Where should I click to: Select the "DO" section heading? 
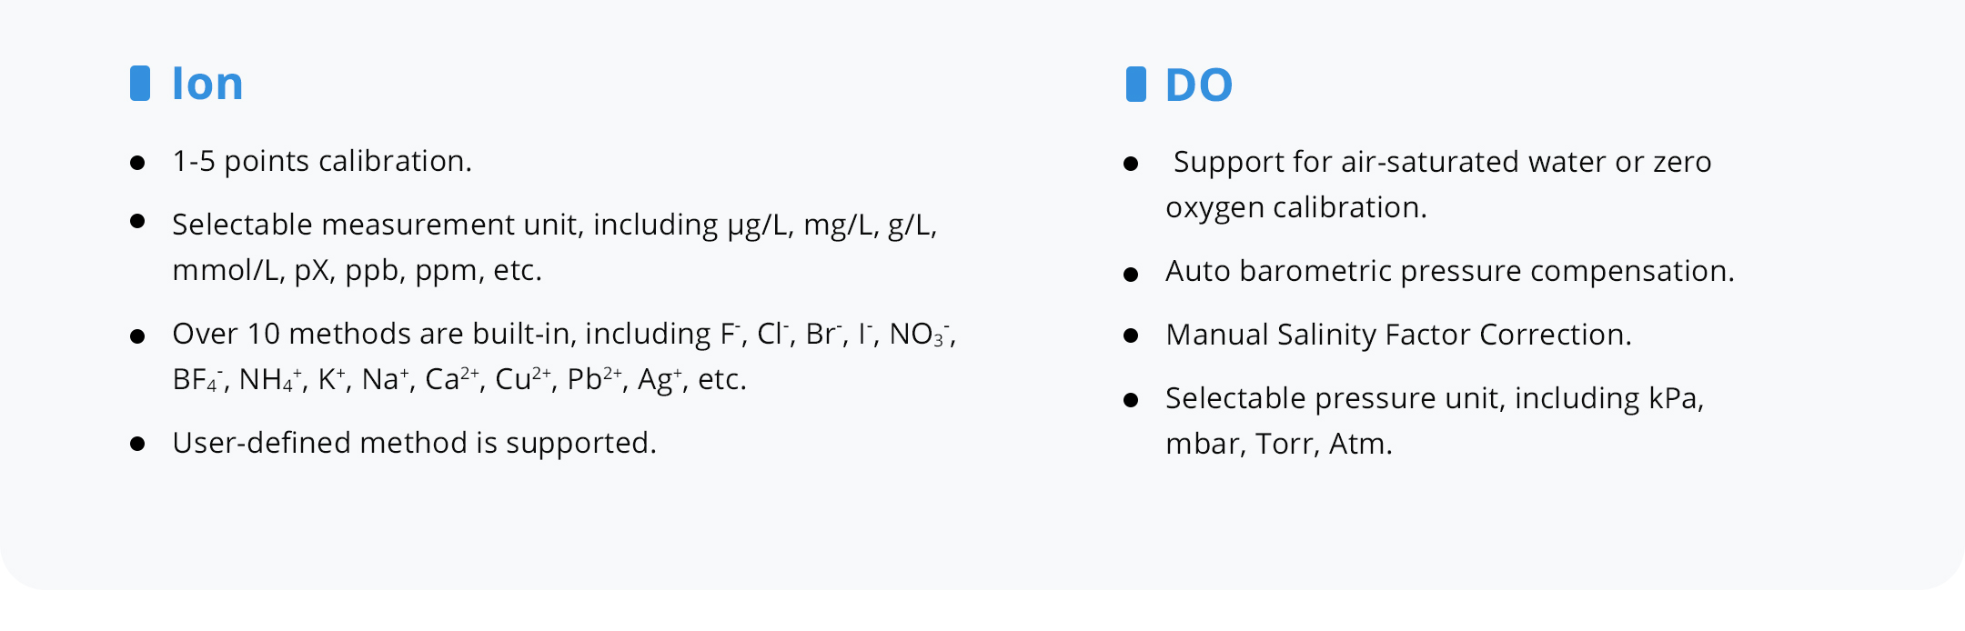pyautogui.click(x=1199, y=85)
